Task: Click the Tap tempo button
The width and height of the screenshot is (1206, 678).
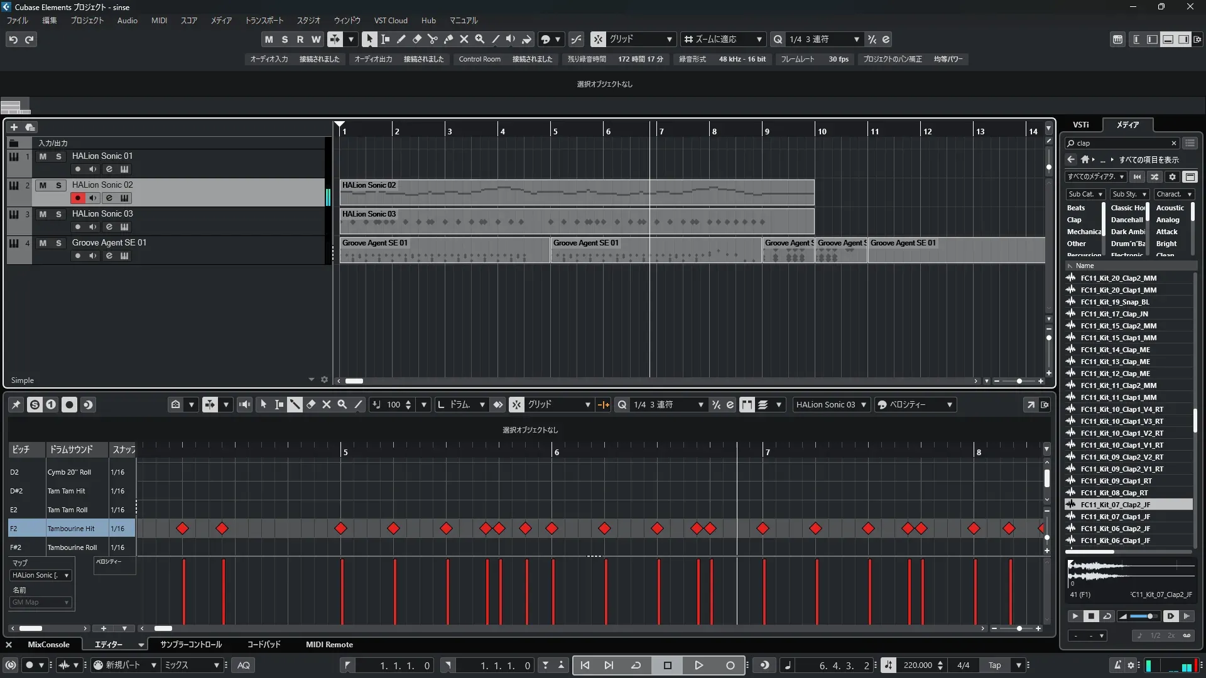Action: point(994,665)
